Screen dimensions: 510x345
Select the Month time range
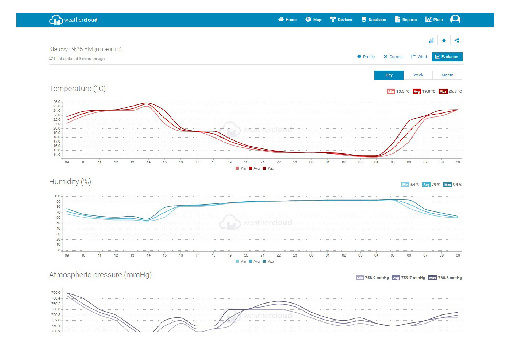[x=447, y=75]
